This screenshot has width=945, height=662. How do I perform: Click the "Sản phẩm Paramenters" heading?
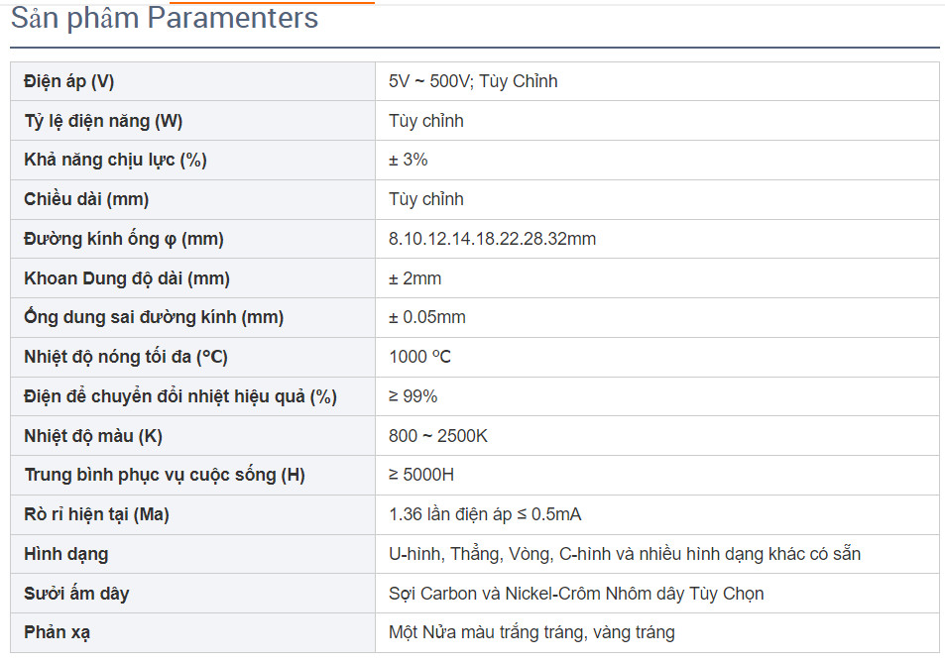pyautogui.click(x=165, y=19)
